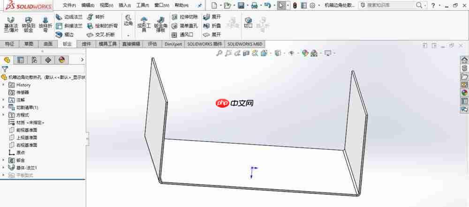Switch to the 评估 Evaluate tab

coord(152,44)
